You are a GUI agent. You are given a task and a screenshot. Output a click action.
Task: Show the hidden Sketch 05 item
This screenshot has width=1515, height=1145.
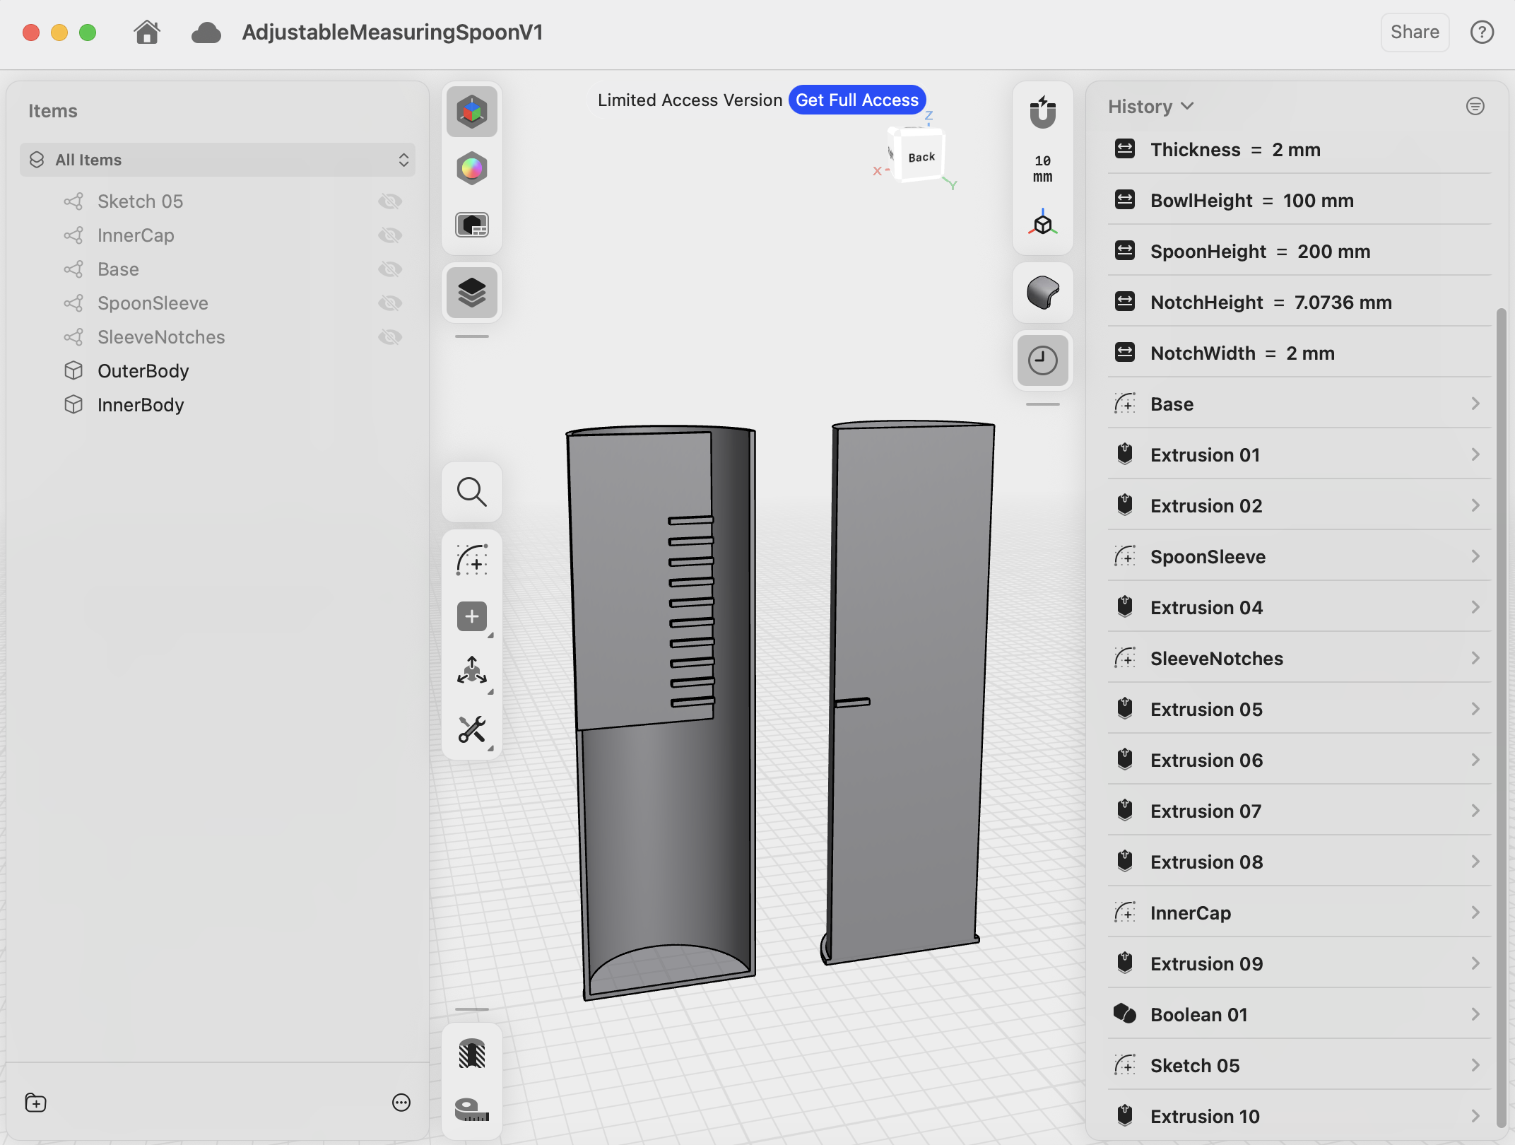(x=390, y=201)
